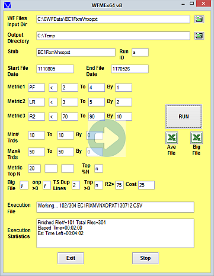214x276 pixels.
Task: Click the WFMEx64 app icon in title bar
Action: click(x=8, y=5)
